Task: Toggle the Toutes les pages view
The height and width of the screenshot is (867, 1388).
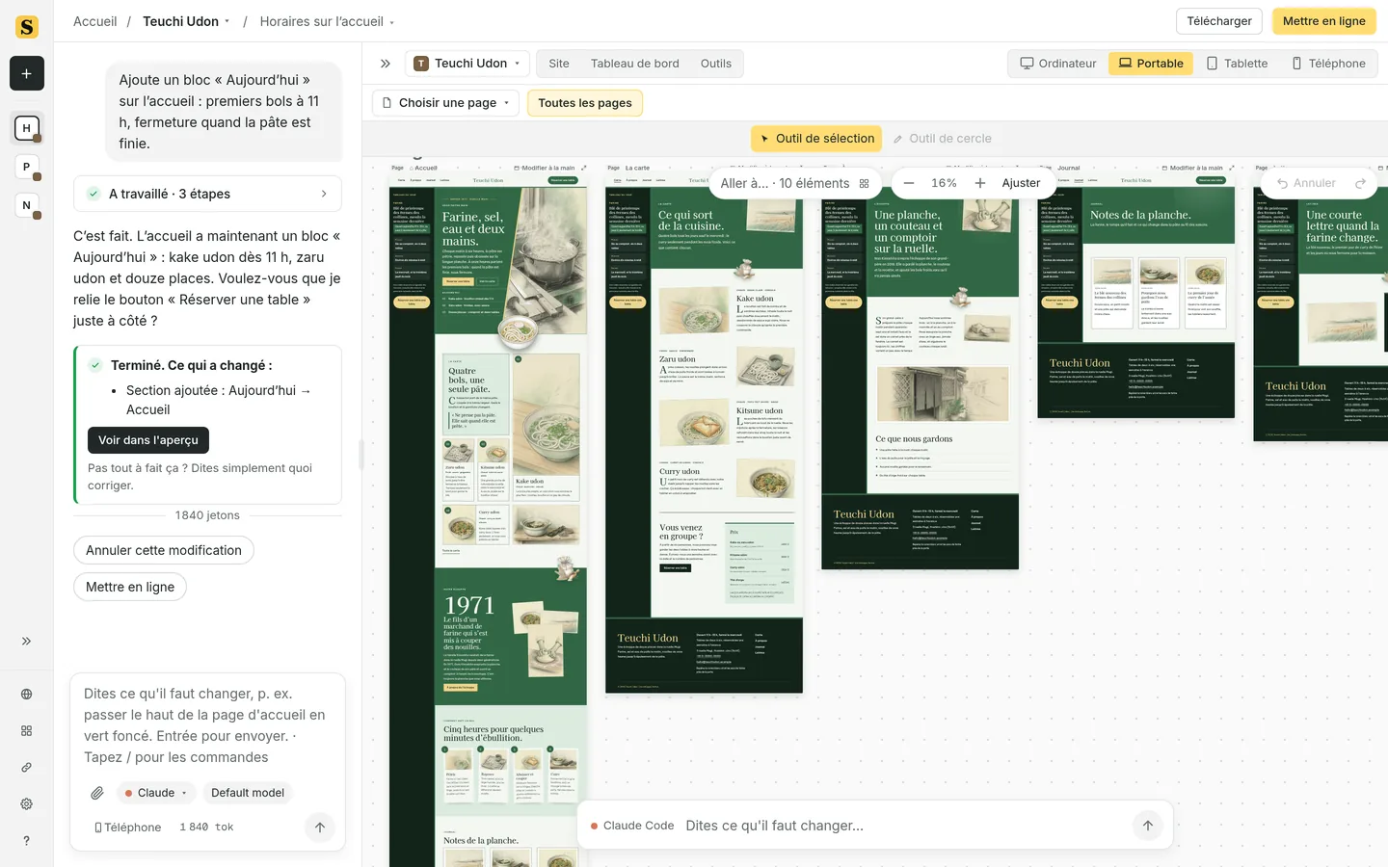Action: click(x=585, y=103)
